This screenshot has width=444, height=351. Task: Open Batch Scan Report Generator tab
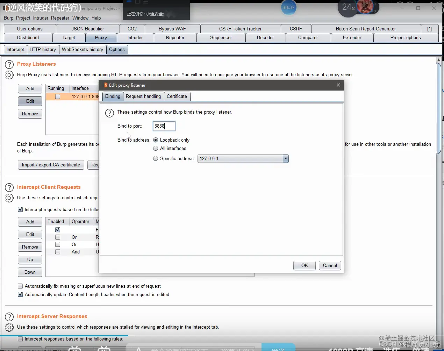(366, 29)
